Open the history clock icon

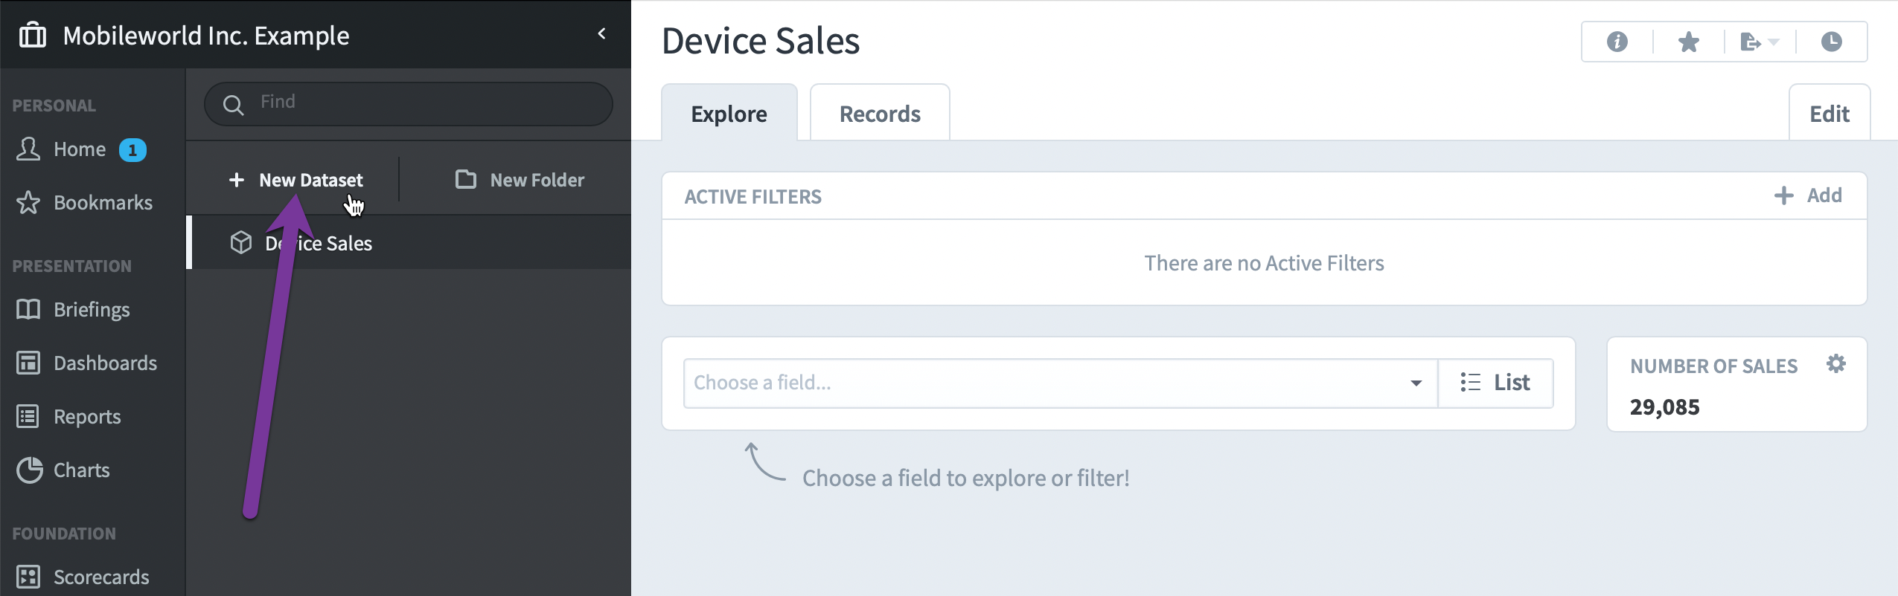tap(1831, 42)
